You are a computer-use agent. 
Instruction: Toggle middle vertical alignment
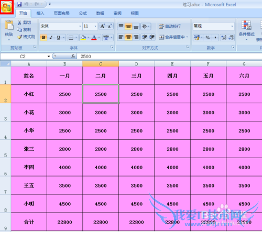128,26
